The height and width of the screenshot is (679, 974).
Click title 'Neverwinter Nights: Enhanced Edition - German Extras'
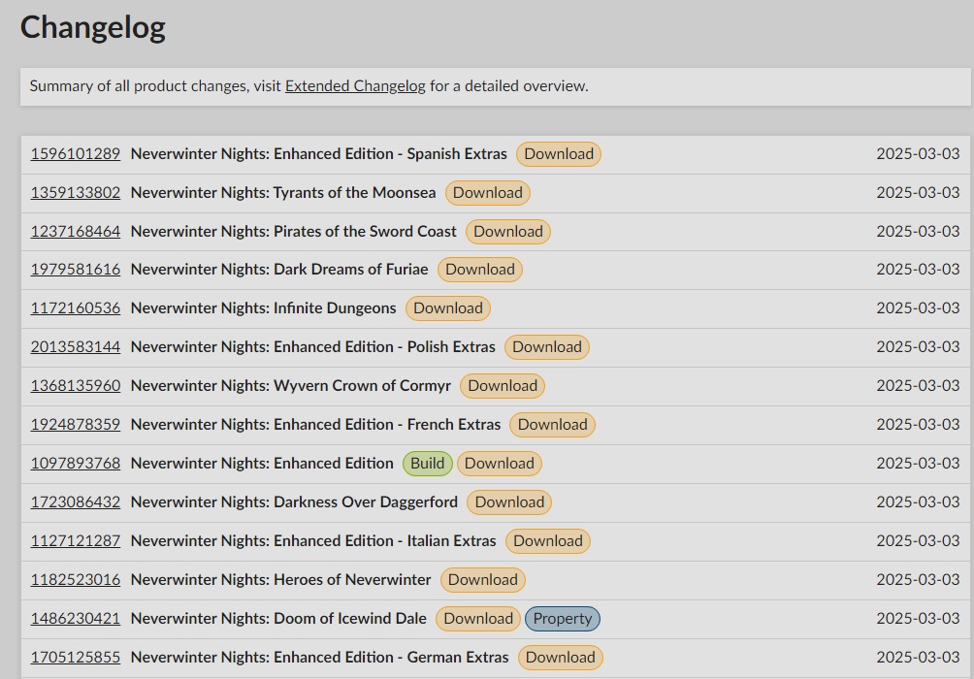click(x=319, y=658)
